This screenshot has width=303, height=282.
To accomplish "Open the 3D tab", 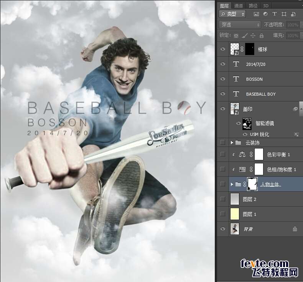I will tap(266, 6).
